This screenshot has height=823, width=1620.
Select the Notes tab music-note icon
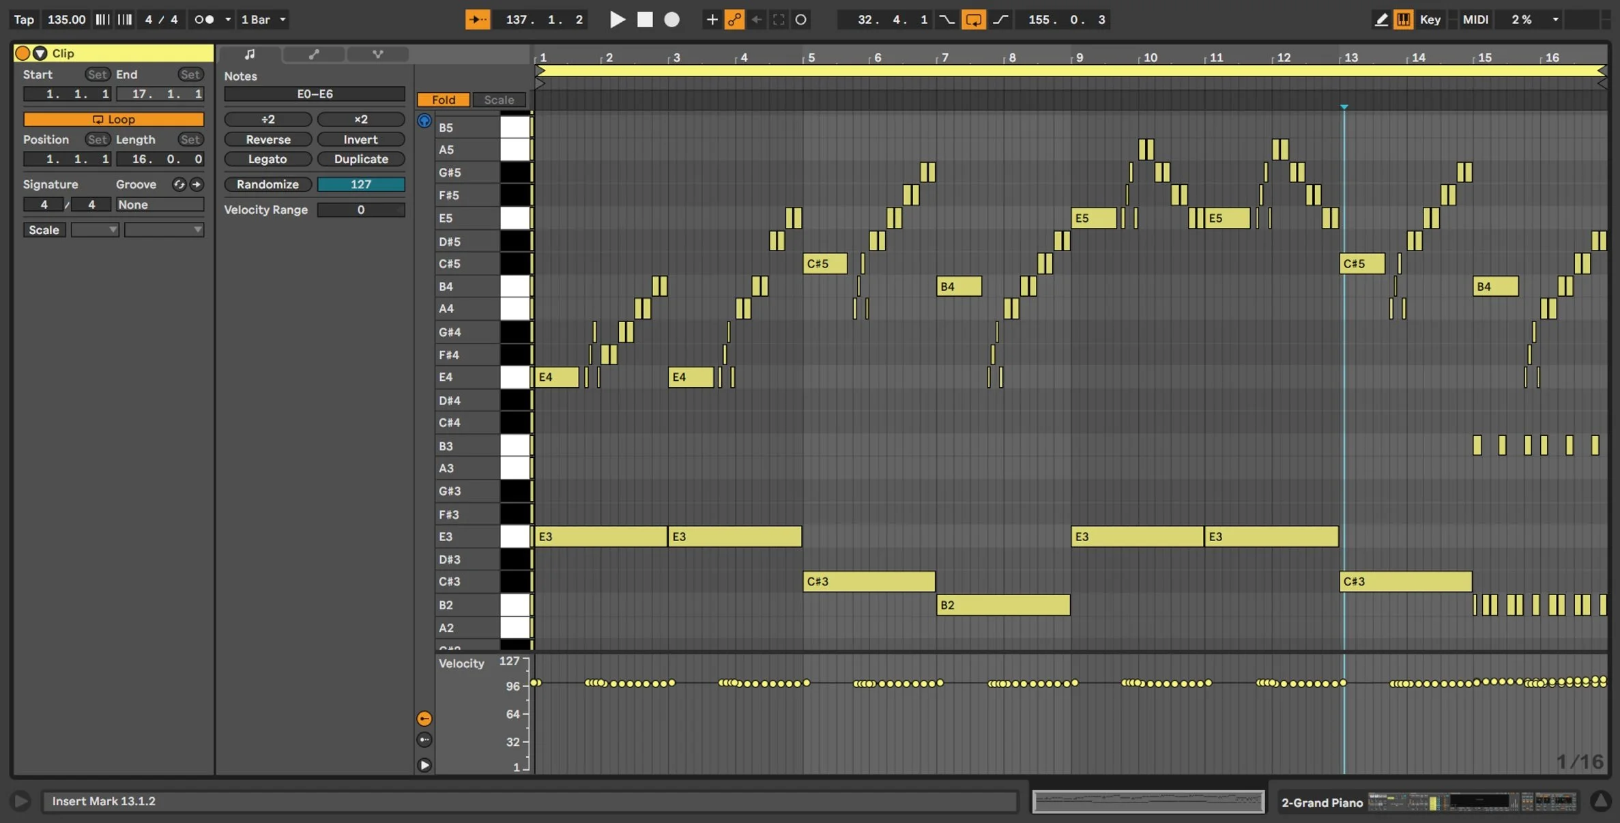tap(250, 54)
